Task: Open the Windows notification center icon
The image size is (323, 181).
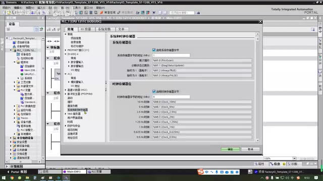Action: [316, 177]
